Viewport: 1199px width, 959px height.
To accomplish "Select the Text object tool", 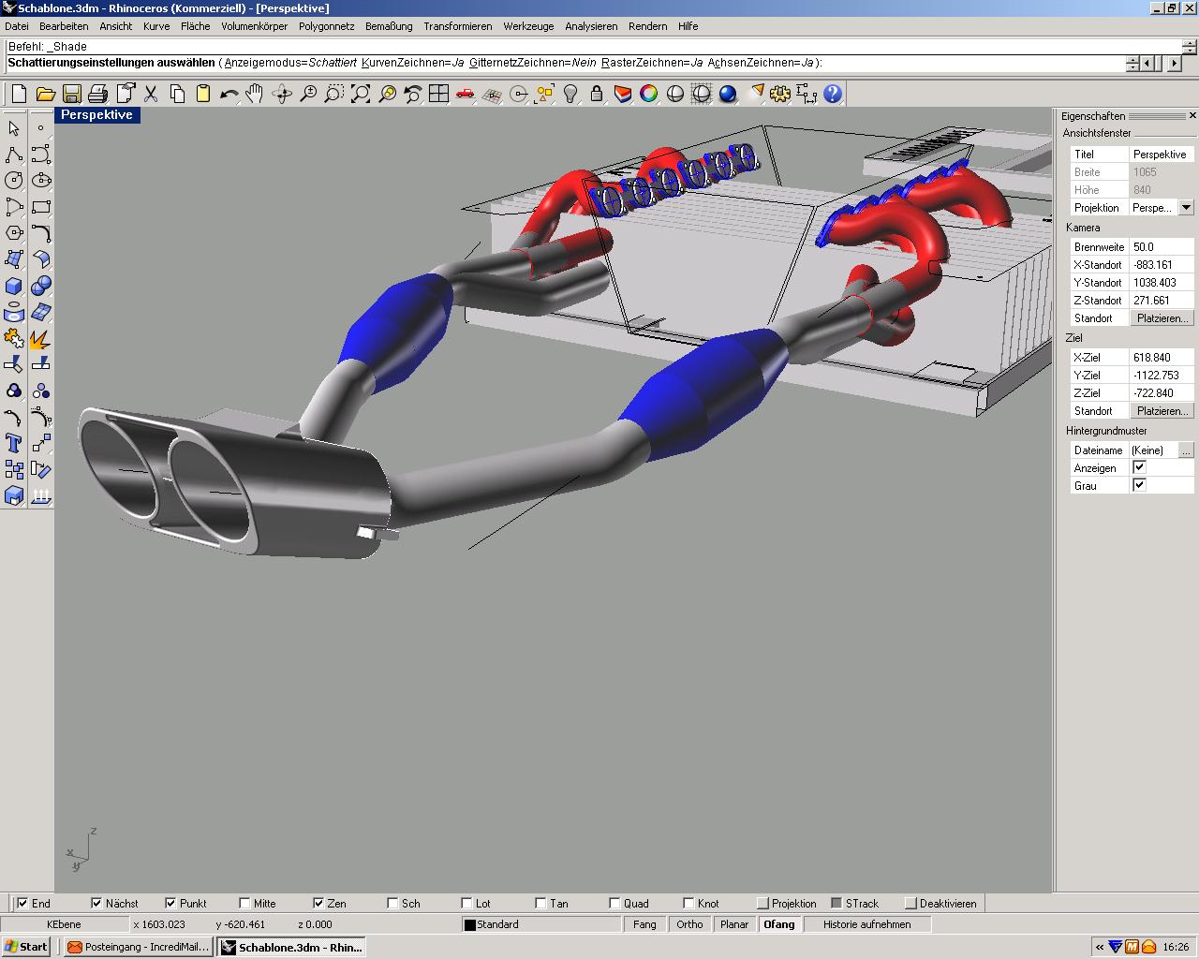I will 14,443.
